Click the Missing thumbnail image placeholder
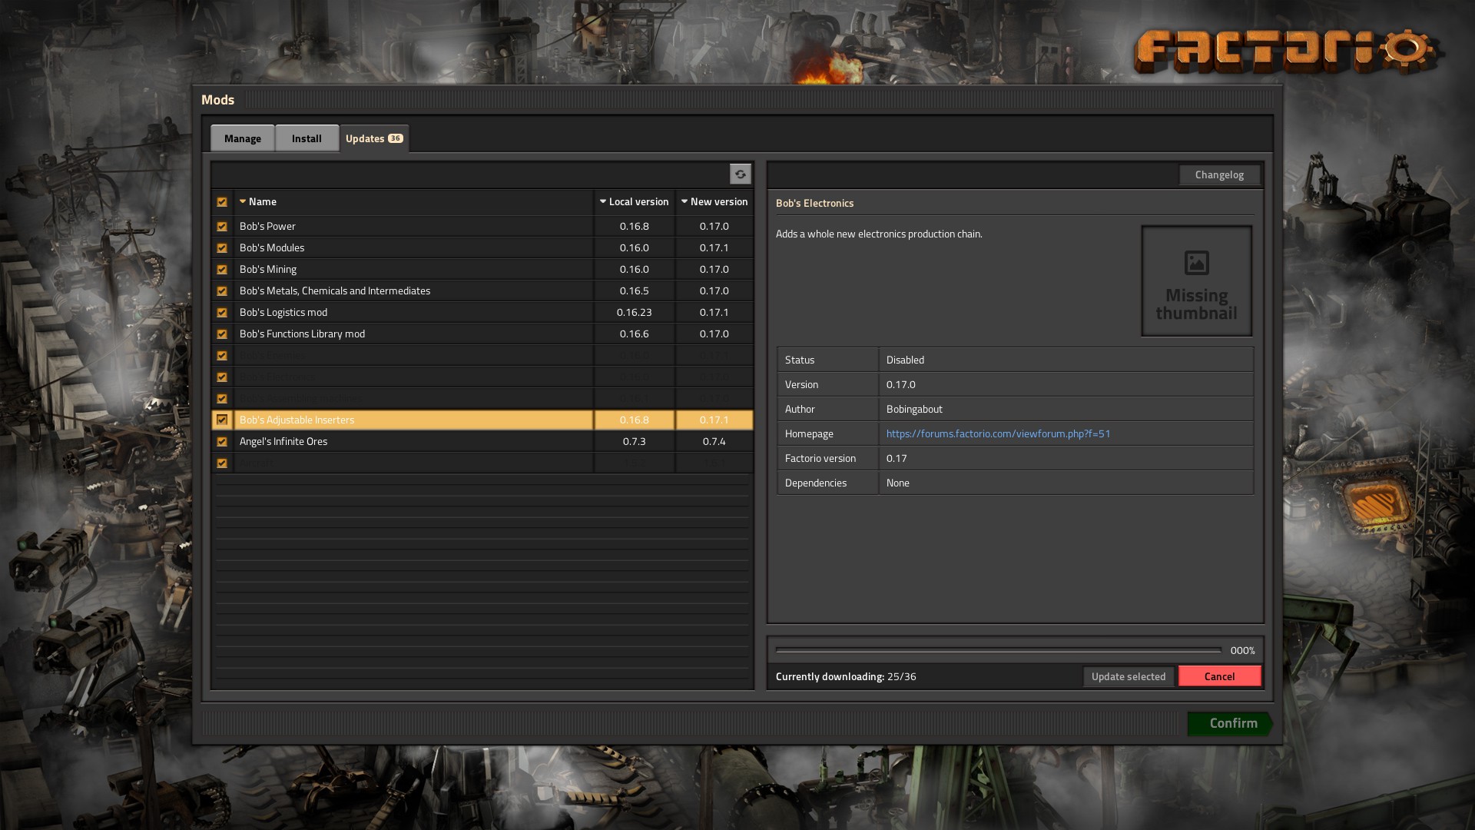This screenshot has height=830, width=1475. tap(1196, 281)
